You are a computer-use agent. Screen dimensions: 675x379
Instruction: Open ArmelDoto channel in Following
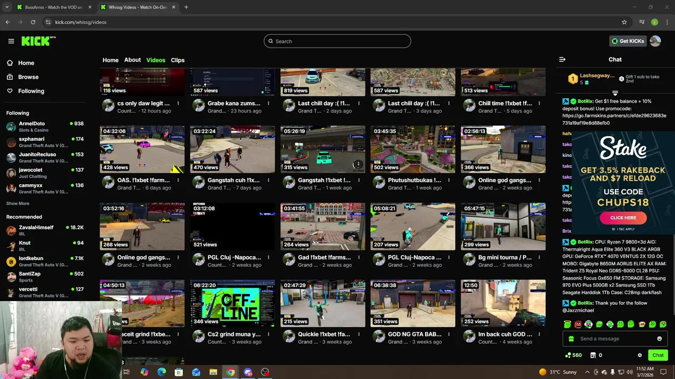coord(45,126)
